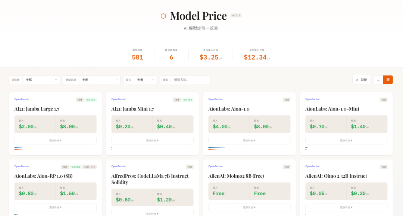Expand 更多价格 on Jamba Large 1.7 card
Screen dimensions: 403x216
pyautogui.click(x=55, y=140)
